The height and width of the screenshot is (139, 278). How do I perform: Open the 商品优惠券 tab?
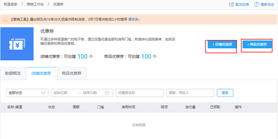pos(72,73)
